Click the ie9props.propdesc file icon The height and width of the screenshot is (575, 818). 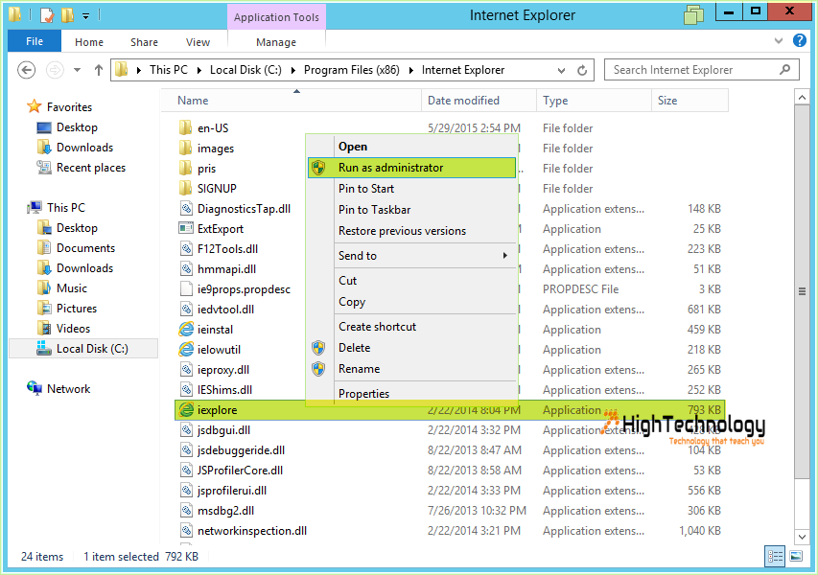coord(186,288)
